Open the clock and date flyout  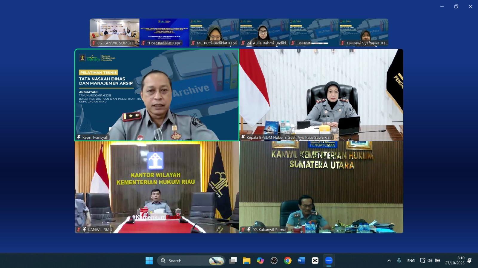pos(455,261)
